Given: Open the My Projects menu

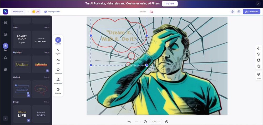Looking at the screenshot, I should click(x=18, y=12).
